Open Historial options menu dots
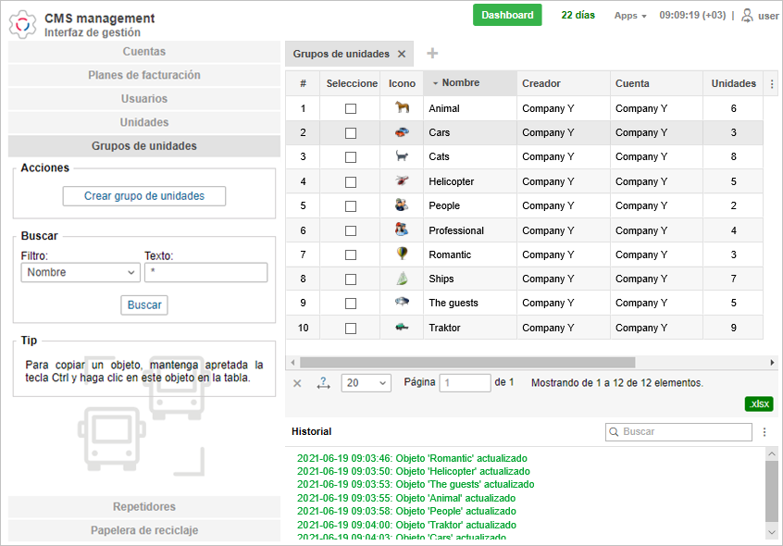783x546 pixels. (764, 432)
